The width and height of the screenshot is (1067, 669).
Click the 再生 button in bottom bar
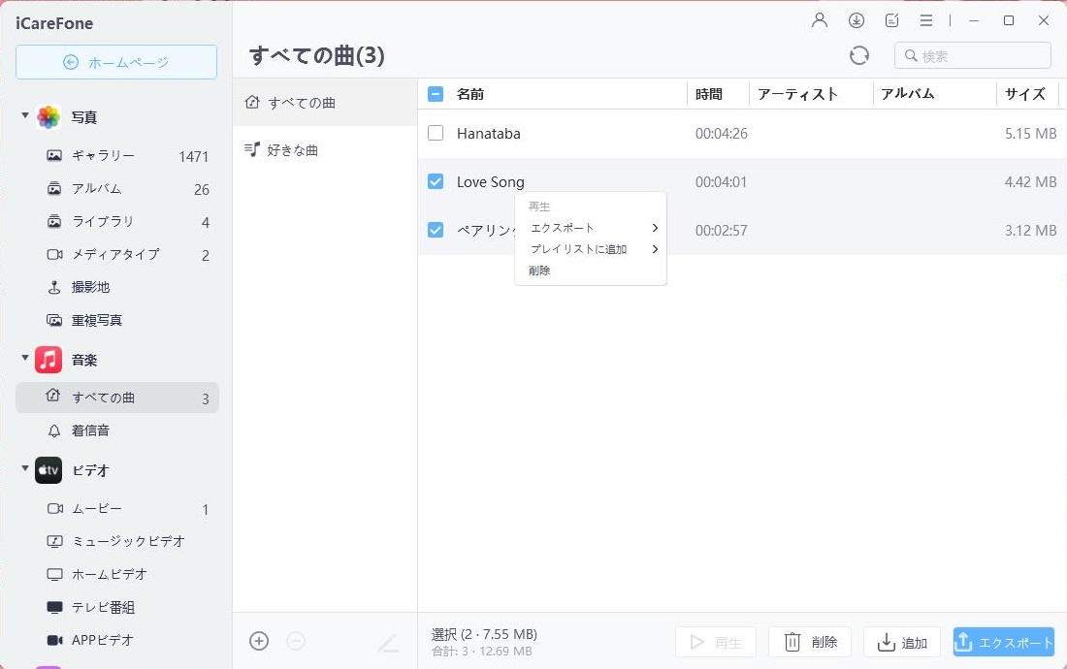tap(716, 642)
